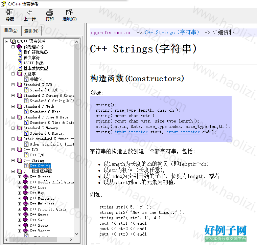Expand the 预处理命令 node
This screenshot has width=257, height=245.
click(13, 47)
